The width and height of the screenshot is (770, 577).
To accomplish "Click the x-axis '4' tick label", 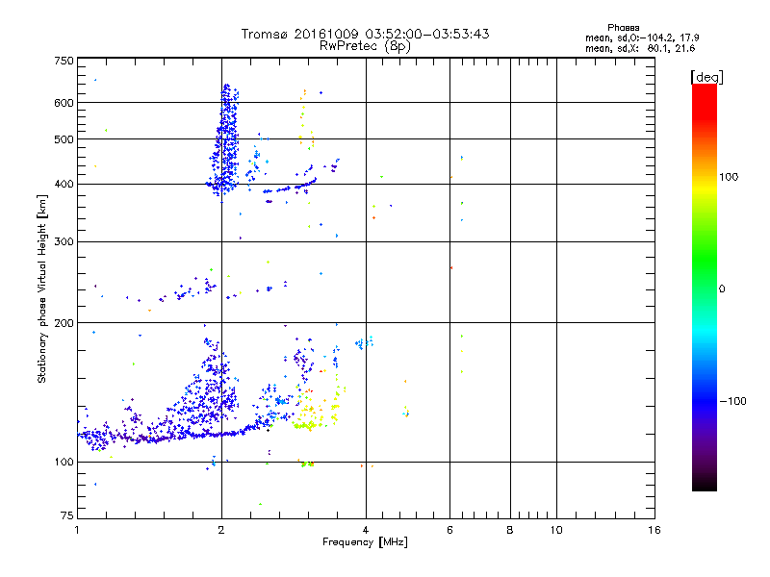I will 366,530.
